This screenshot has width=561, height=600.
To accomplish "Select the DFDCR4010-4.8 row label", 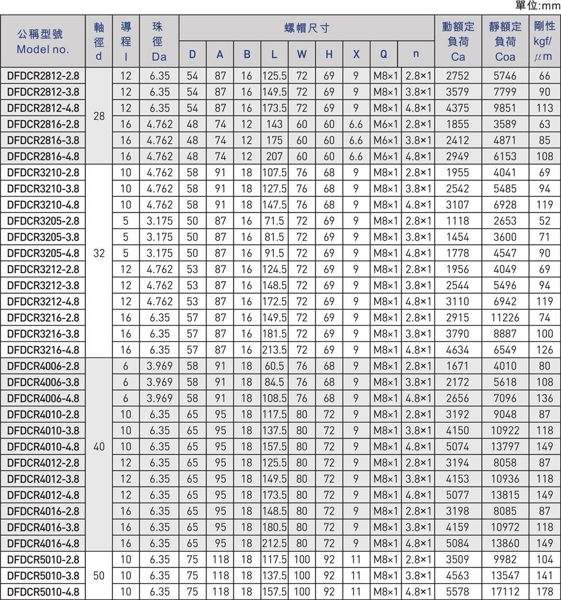I will (x=43, y=447).
